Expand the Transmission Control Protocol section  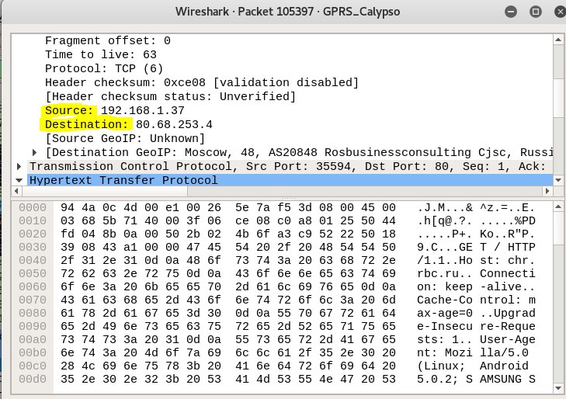click(19, 166)
